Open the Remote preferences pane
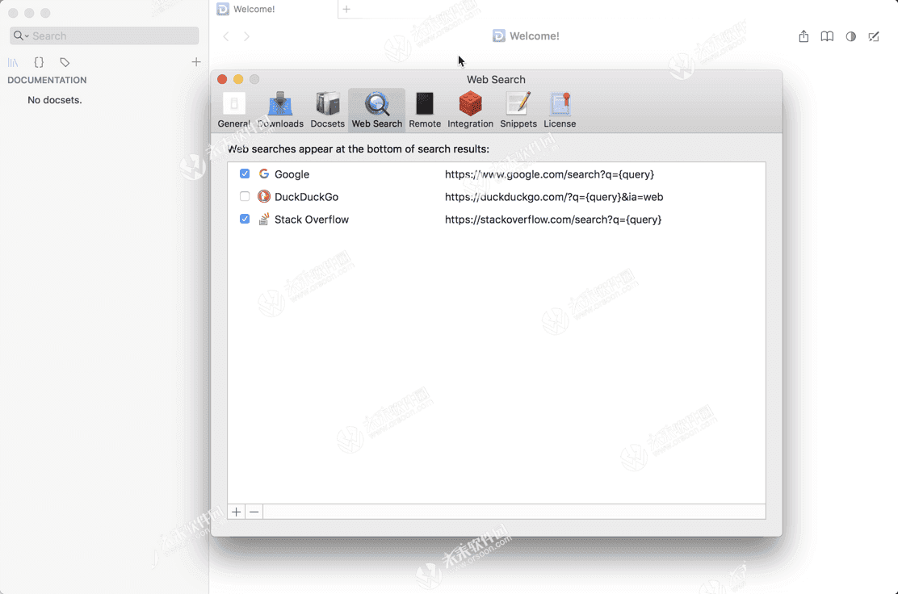The image size is (898, 594). tap(425, 110)
